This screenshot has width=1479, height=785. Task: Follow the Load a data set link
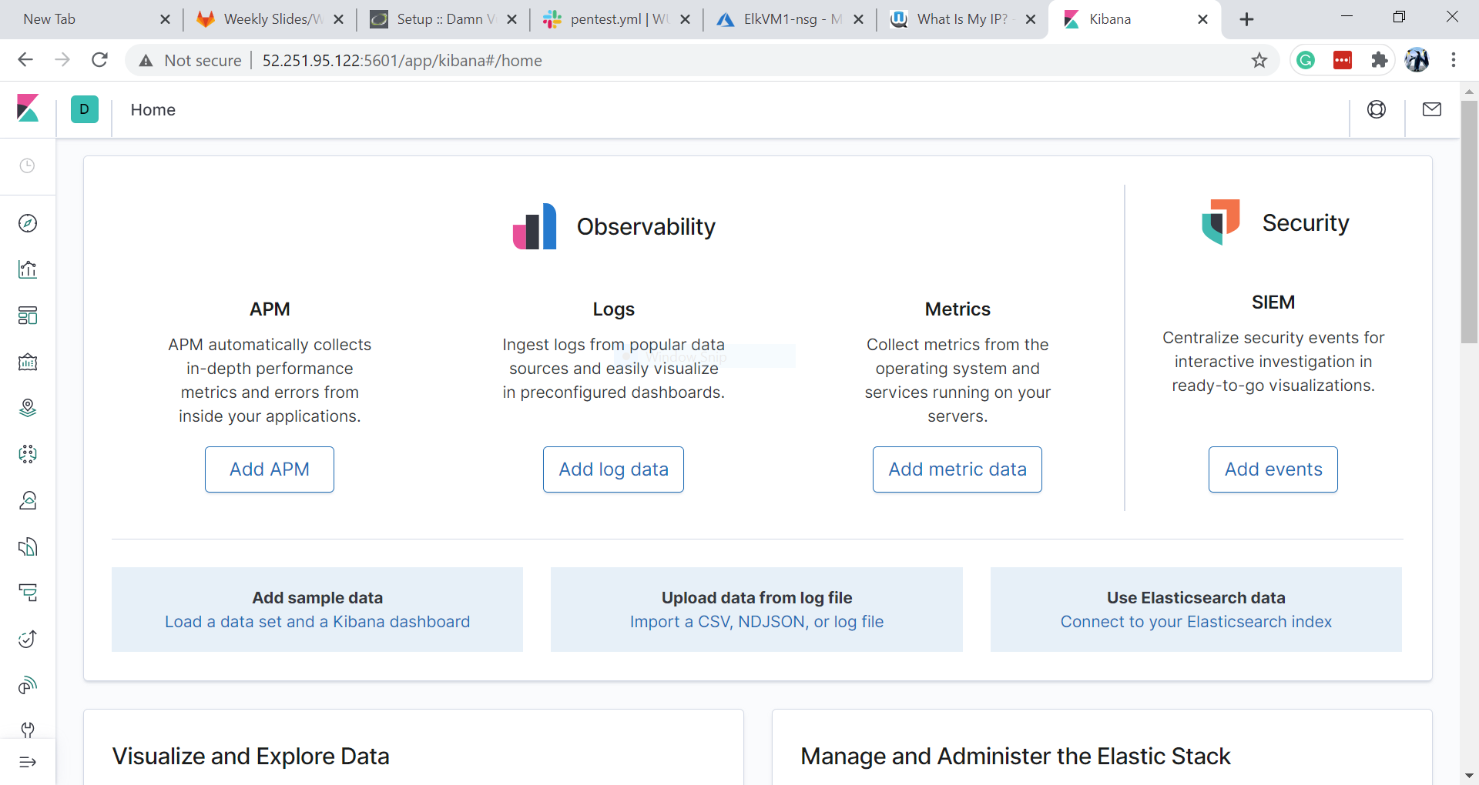point(317,622)
